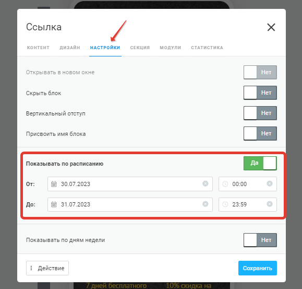Toggle the Скрыть блок switch
The width and height of the screenshot is (302, 289).
[x=260, y=93]
